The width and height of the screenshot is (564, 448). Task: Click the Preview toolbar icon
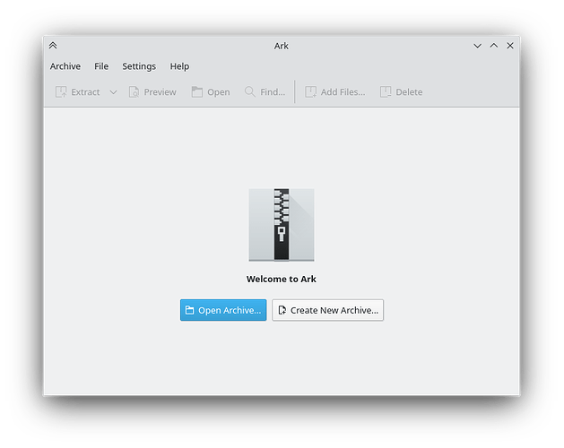134,92
